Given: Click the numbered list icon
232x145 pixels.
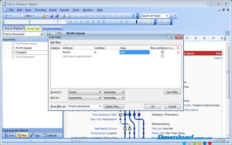Looking at the screenshot, I should point(110,22).
